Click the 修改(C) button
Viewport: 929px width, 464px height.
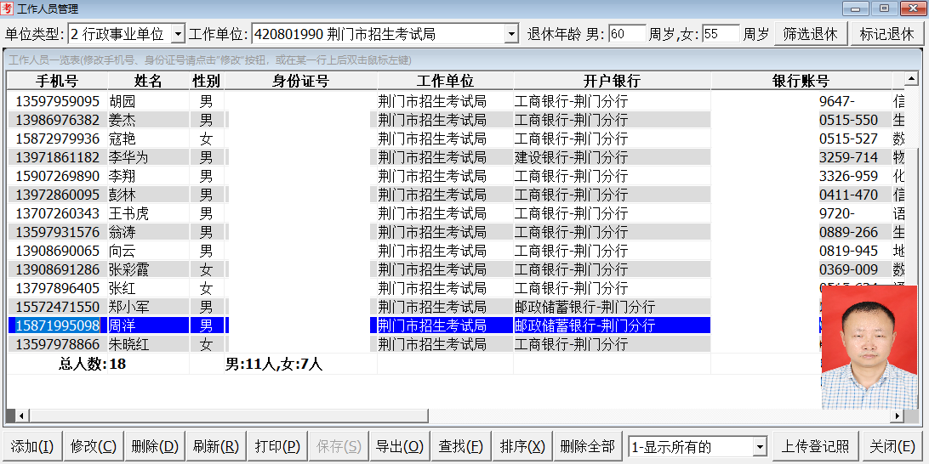[x=94, y=447]
